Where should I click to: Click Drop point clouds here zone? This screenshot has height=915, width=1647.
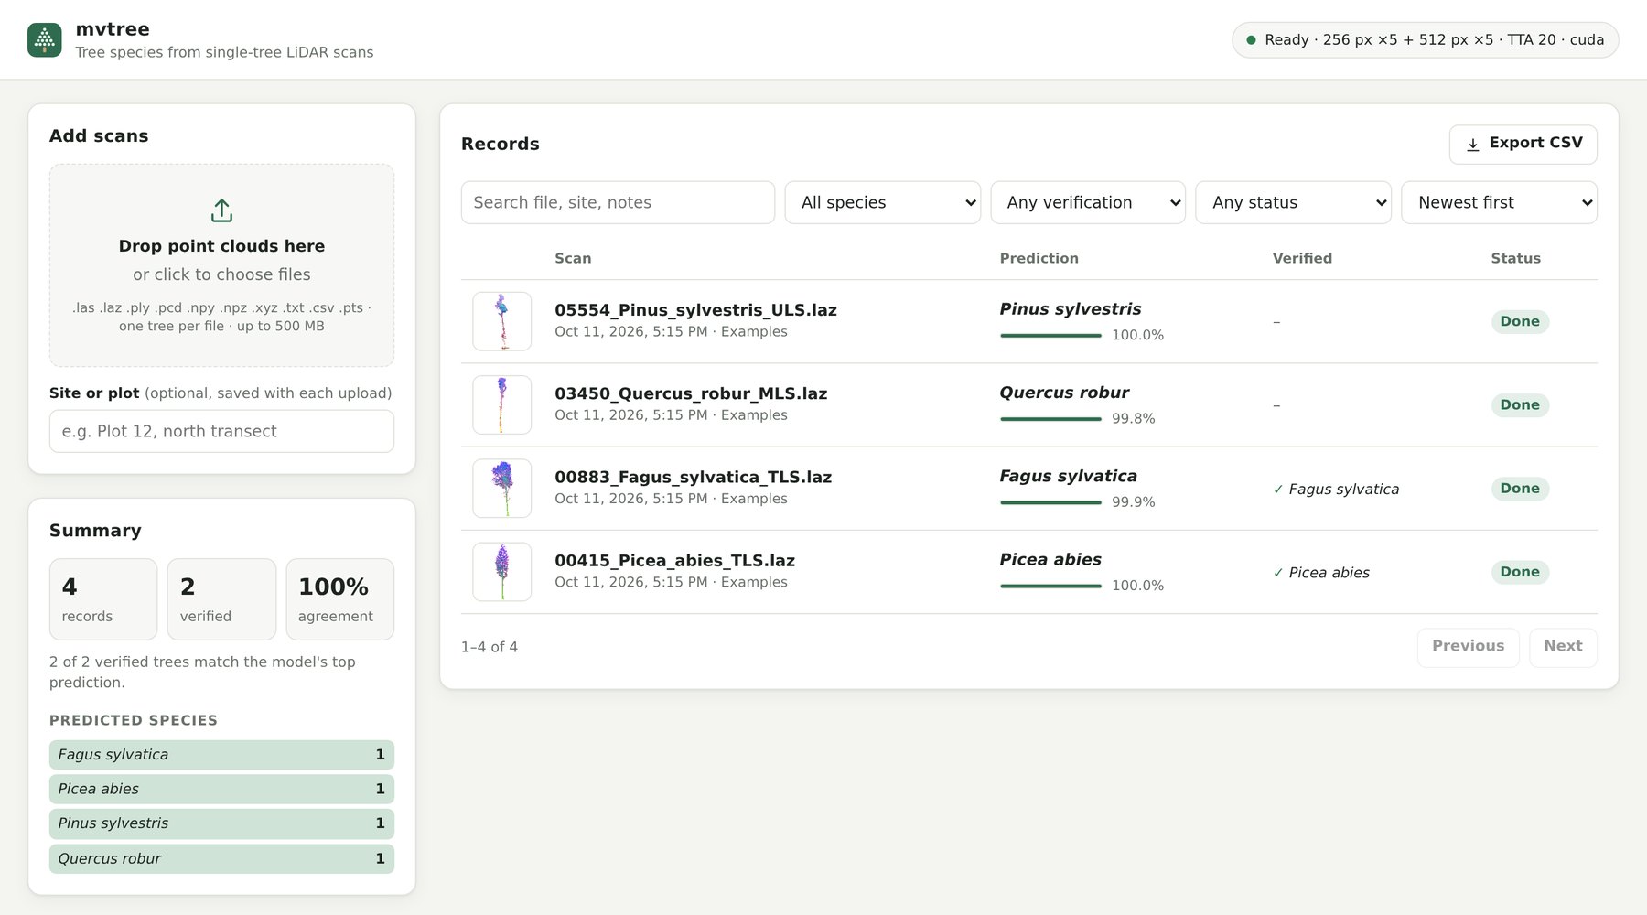[x=221, y=265]
